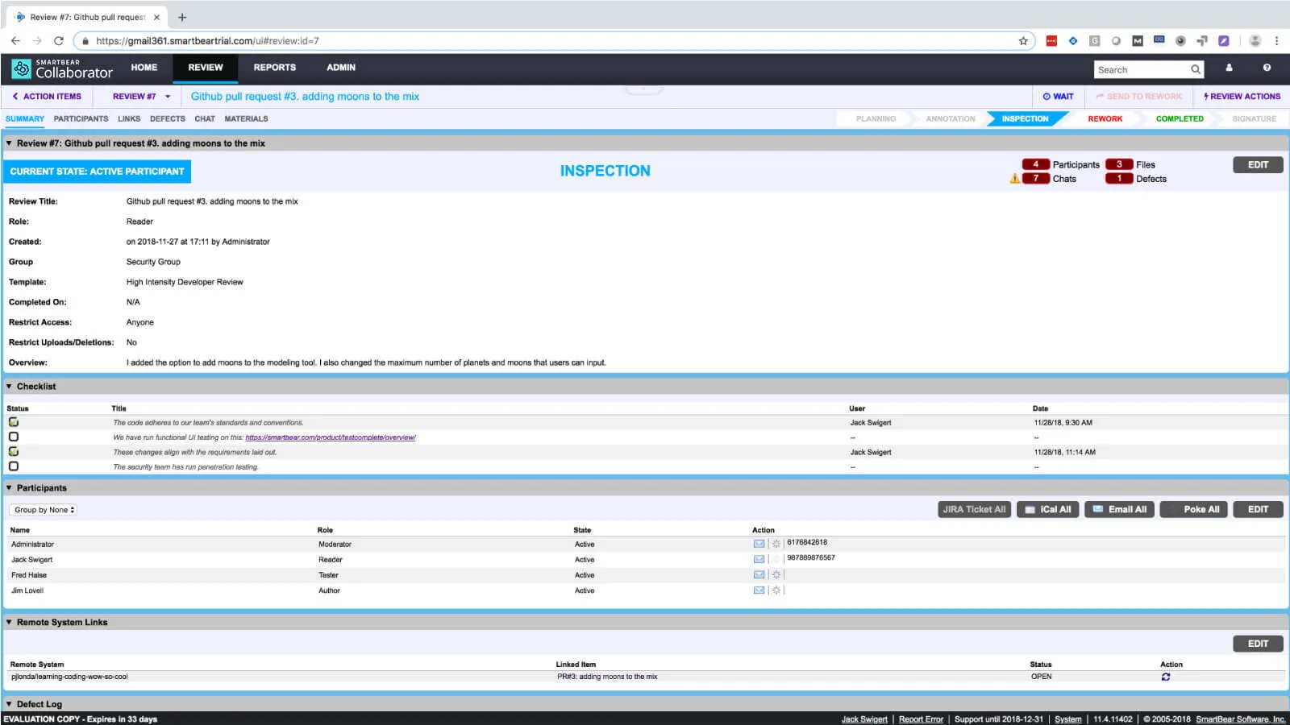Refresh the pjlonda remote system link status
1290x725 pixels.
point(1165,677)
